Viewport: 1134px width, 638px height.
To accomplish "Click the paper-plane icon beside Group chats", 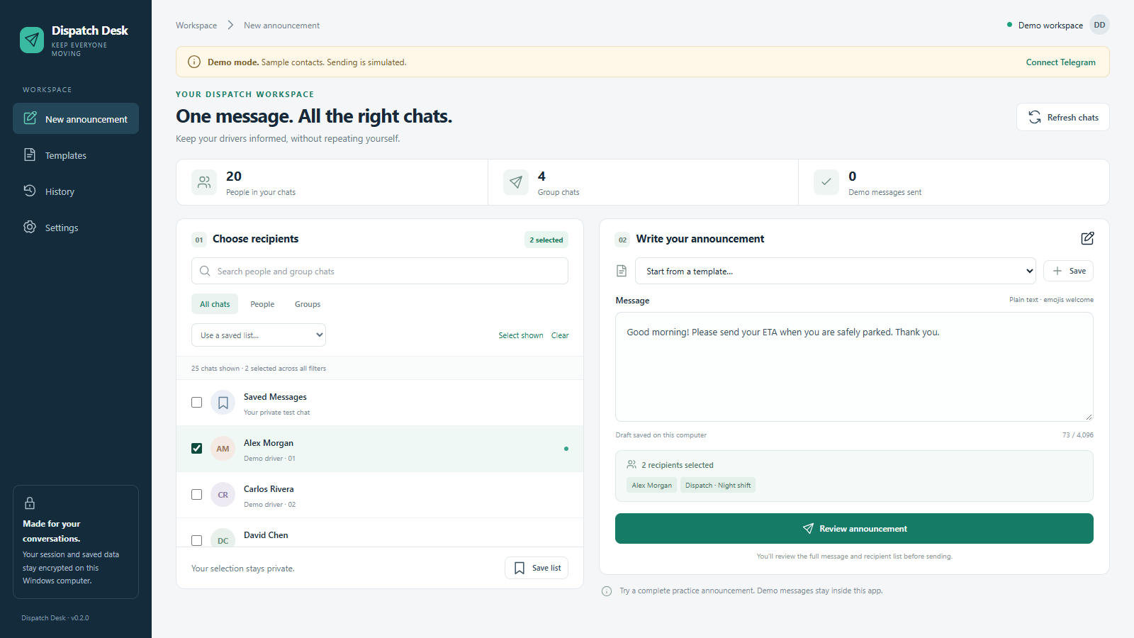I will [x=516, y=182].
